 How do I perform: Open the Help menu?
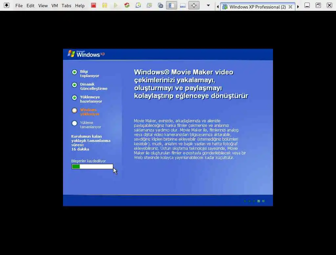coord(80,6)
